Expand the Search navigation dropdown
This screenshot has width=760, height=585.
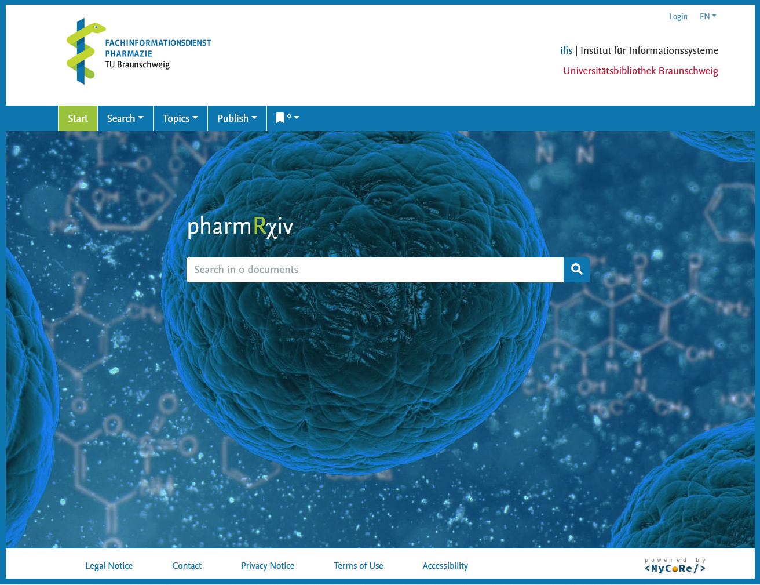point(125,118)
